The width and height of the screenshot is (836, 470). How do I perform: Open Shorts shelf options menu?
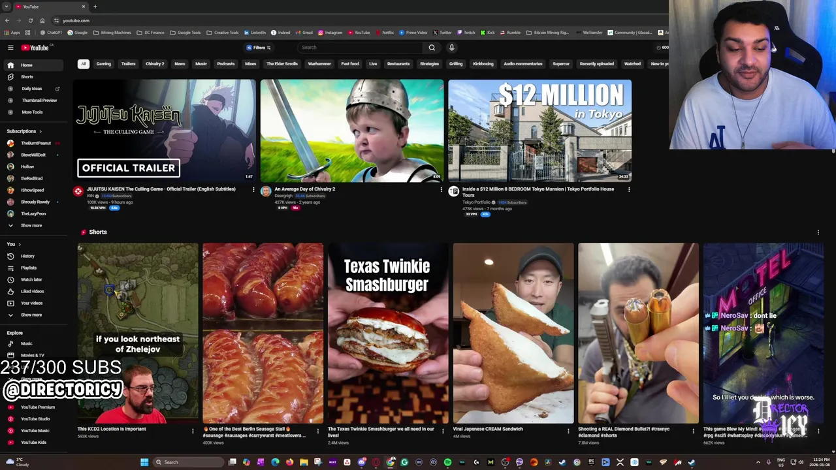point(818,232)
